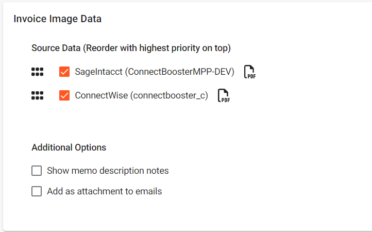The height and width of the screenshot is (232, 372).
Task: Enable Show memo description notes checkbox
Action: click(x=37, y=171)
